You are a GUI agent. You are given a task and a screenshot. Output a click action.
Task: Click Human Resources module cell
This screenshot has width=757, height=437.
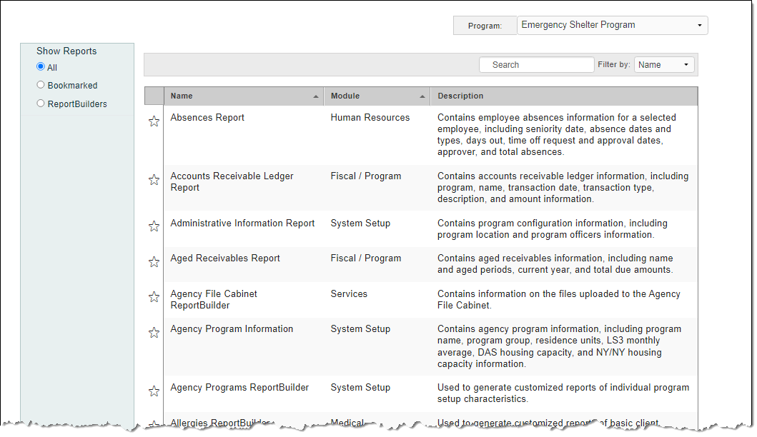click(370, 117)
